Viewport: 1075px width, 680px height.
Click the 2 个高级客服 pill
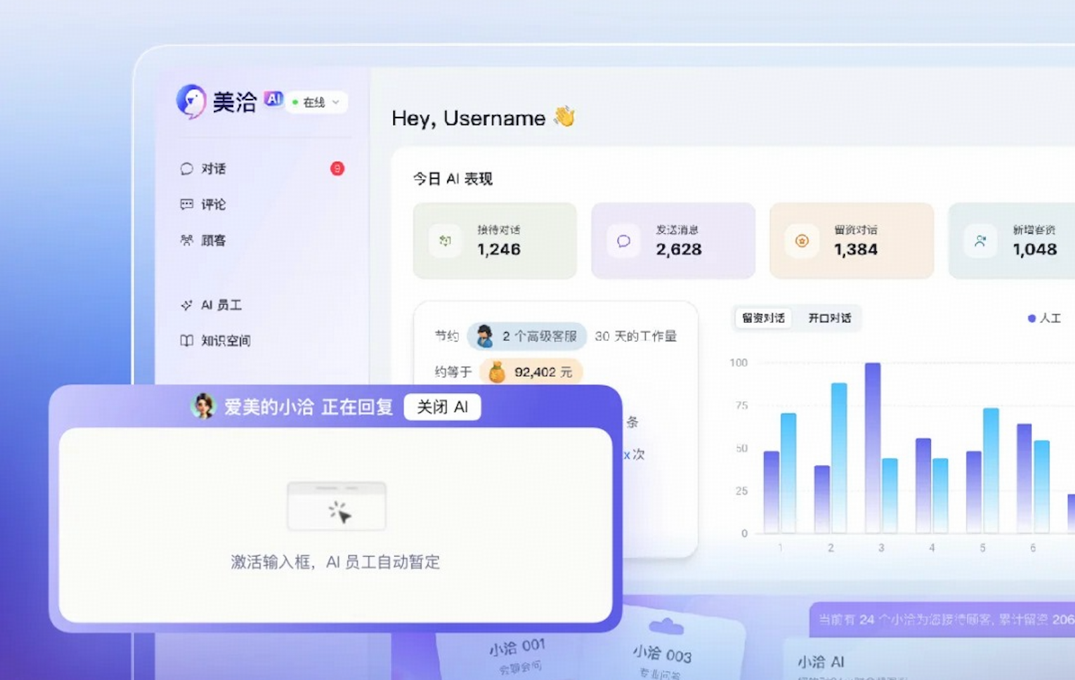pyautogui.click(x=527, y=336)
